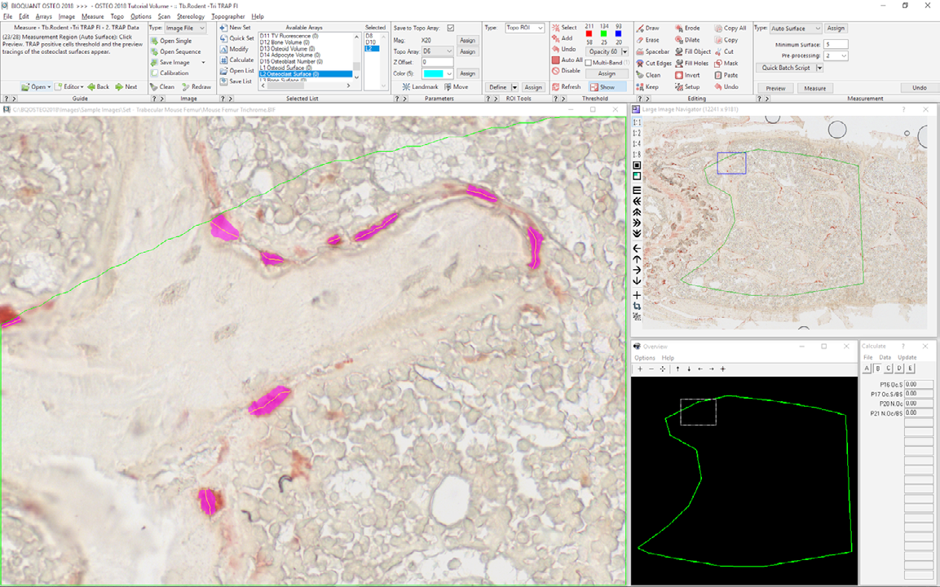Click Assign under Multi-Band
Viewport: 940px width, 587px height.
click(x=607, y=73)
